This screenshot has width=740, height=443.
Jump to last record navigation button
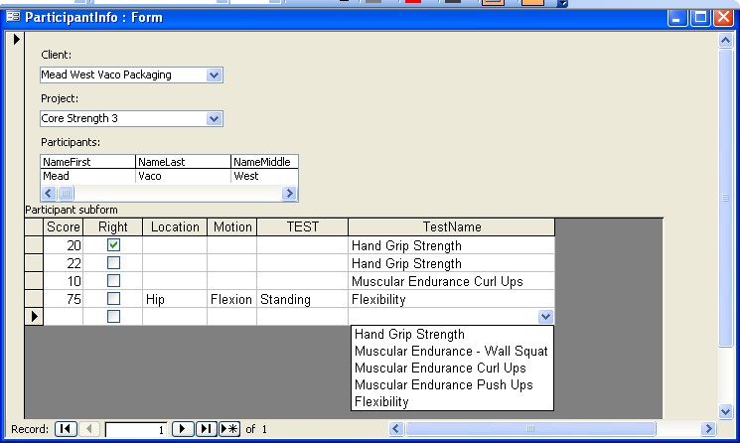click(207, 429)
